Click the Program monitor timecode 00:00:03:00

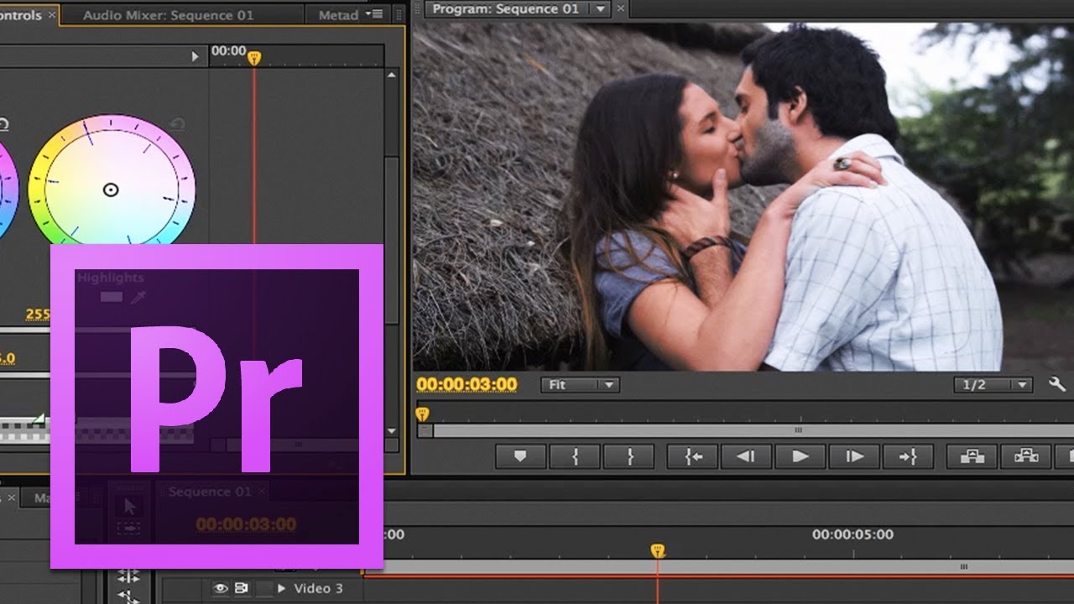467,385
